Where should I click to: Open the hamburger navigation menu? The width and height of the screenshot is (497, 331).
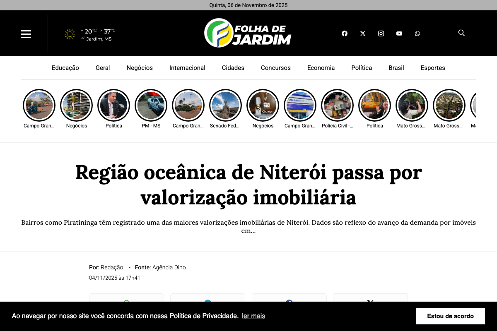point(26,34)
